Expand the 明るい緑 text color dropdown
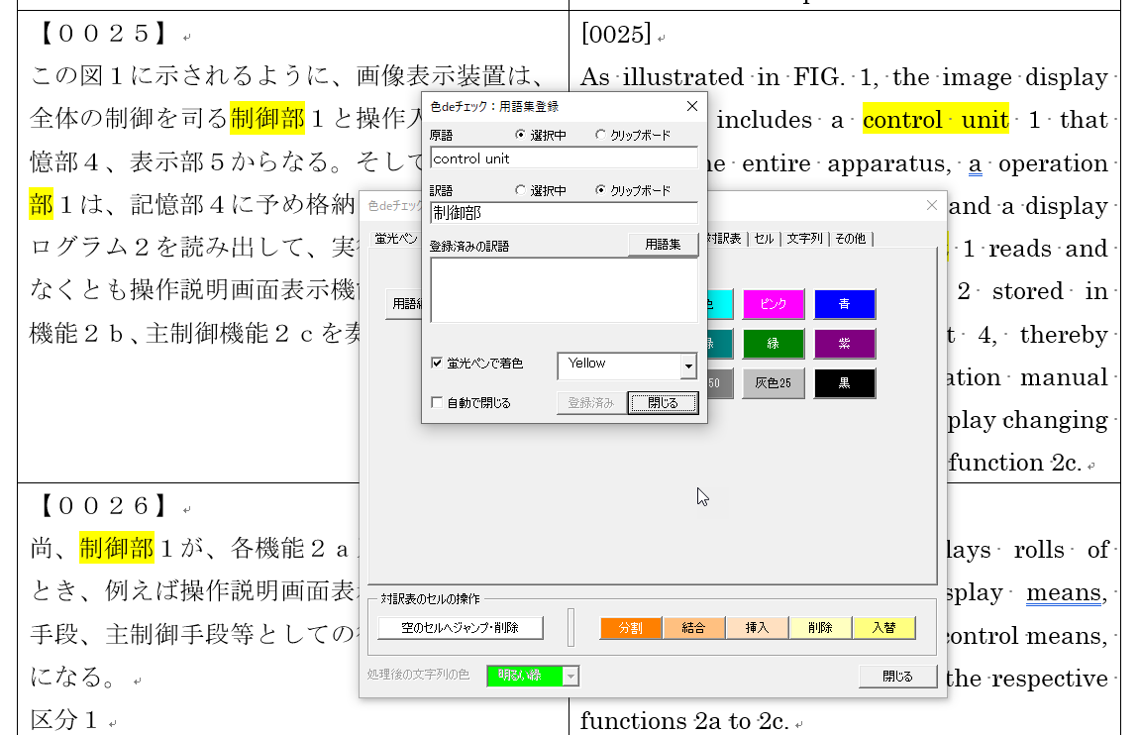The width and height of the screenshot is (1140, 735). 570,677
